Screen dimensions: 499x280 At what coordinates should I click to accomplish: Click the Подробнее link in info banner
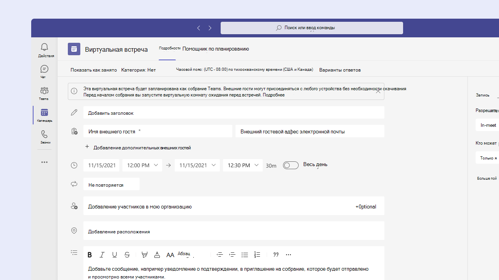274,95
